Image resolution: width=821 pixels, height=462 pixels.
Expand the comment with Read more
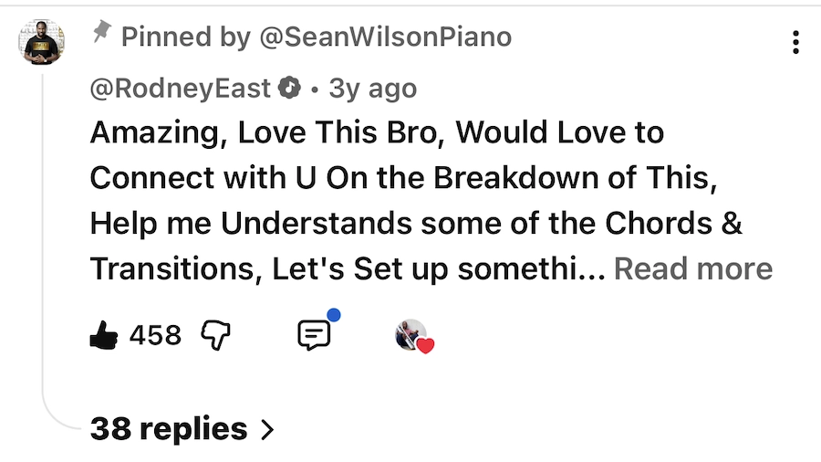(693, 268)
